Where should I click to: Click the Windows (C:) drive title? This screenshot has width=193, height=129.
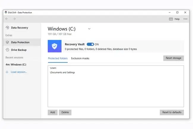click(61, 29)
